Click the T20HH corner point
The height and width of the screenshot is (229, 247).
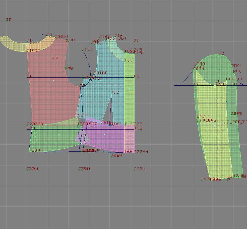coord(29,151)
